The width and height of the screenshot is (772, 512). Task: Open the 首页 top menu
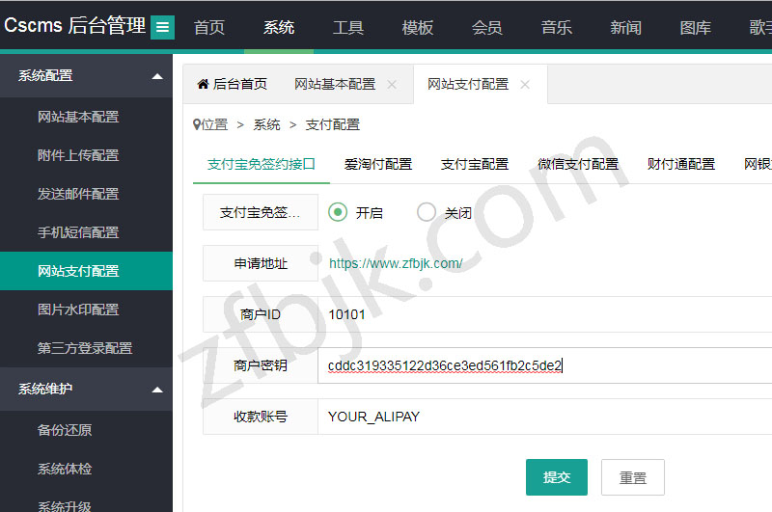point(209,27)
